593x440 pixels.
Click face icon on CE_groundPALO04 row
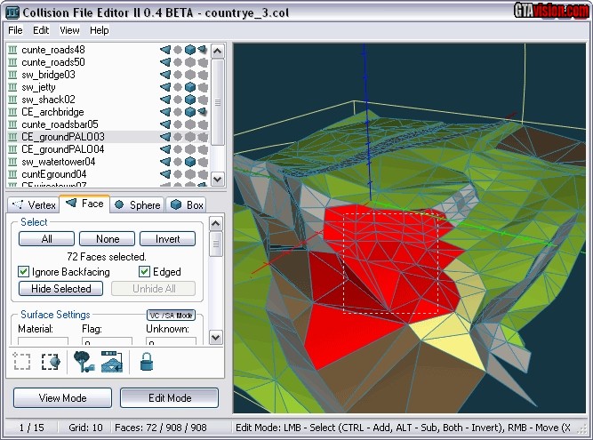point(165,149)
